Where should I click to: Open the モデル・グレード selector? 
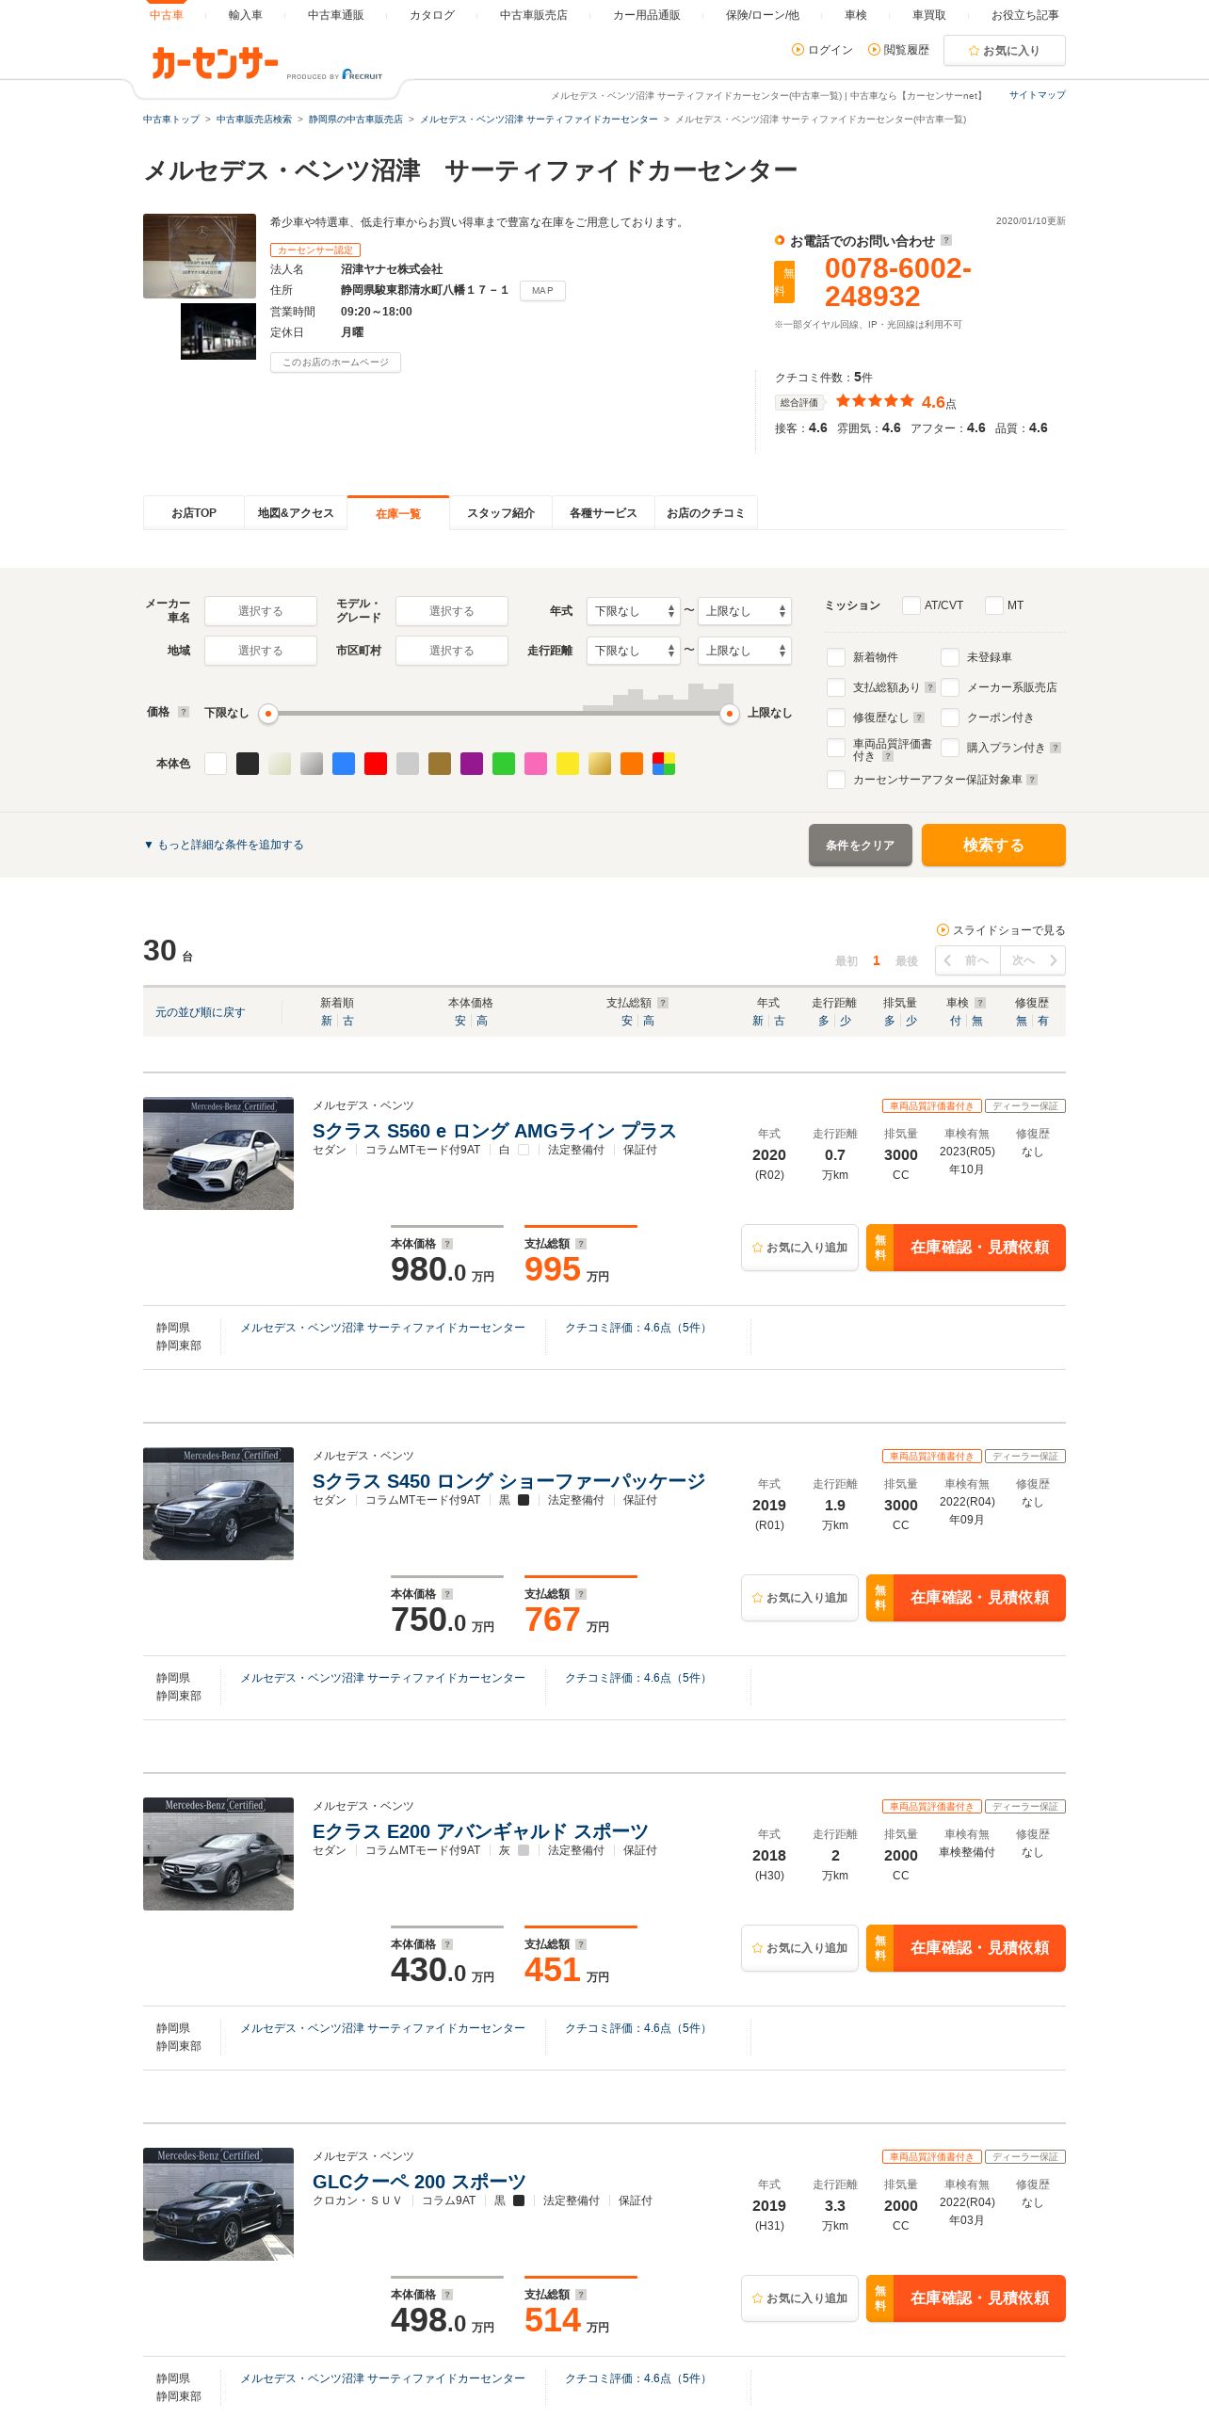[x=452, y=611]
